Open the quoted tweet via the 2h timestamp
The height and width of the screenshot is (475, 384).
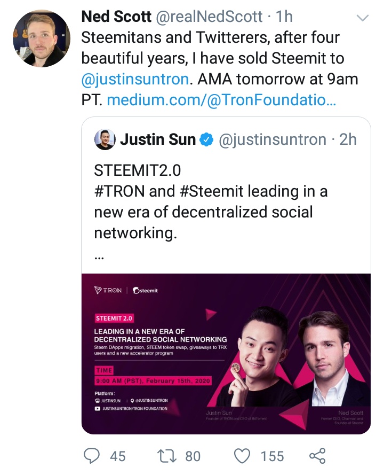point(348,140)
